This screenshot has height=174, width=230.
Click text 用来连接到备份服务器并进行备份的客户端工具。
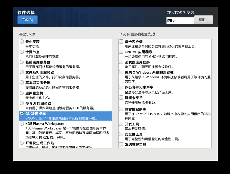tap(161, 47)
